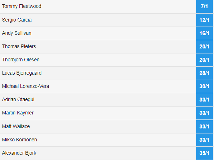
Task: Click the Michael Lorenzo-Vera name
Action: 25,86
